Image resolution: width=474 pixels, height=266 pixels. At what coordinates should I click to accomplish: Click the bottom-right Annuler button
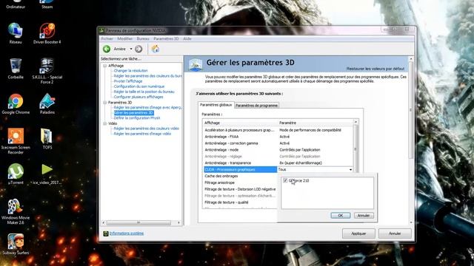click(x=395, y=233)
